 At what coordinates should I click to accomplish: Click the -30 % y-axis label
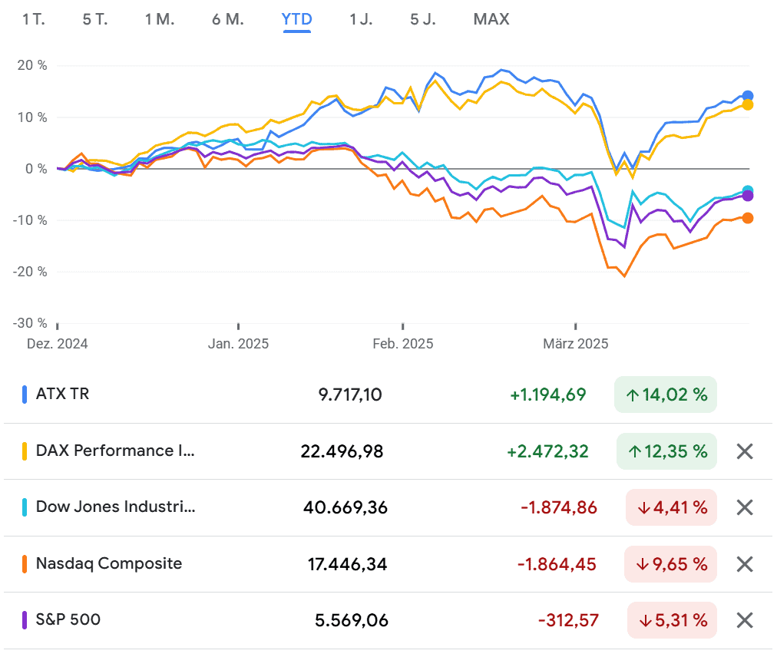[30, 323]
